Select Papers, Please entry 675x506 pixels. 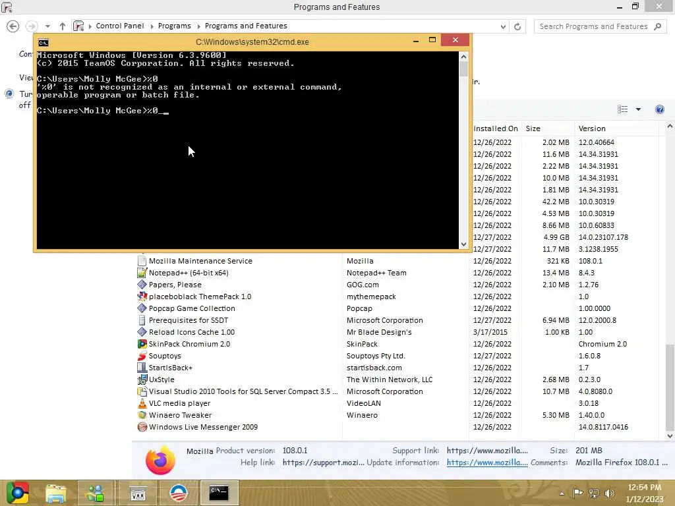point(175,285)
